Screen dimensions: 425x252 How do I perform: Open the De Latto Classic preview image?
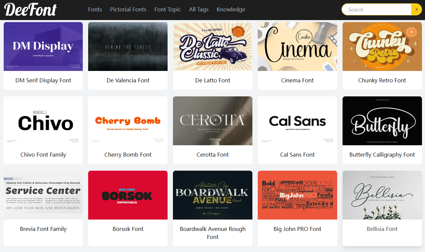click(x=213, y=47)
